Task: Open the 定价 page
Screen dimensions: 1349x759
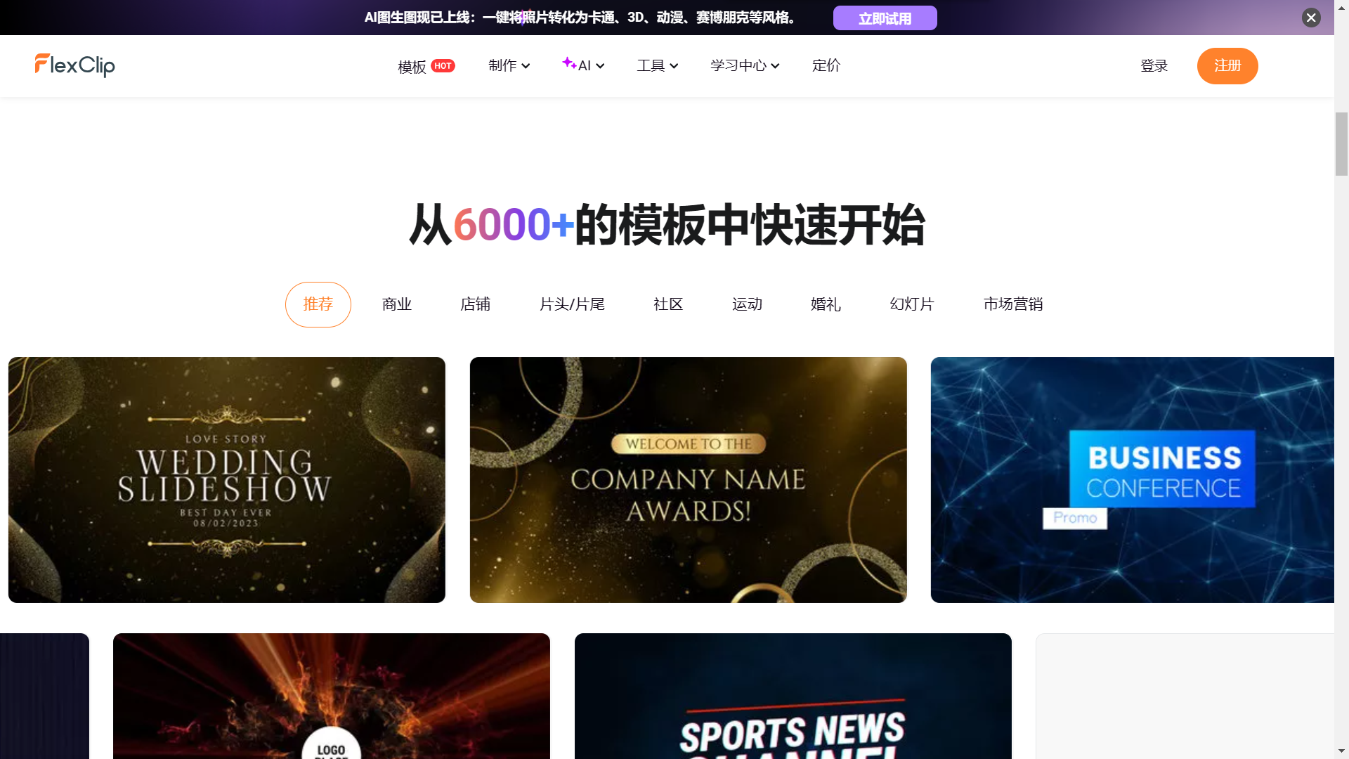Action: 826,65
